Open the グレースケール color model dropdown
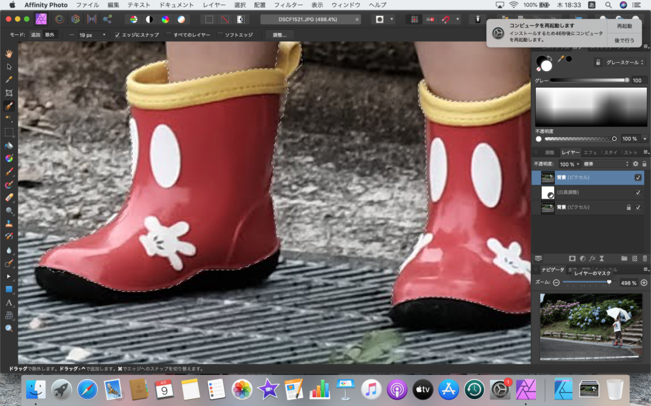Screen dimensions: 651x406 [x=624, y=63]
